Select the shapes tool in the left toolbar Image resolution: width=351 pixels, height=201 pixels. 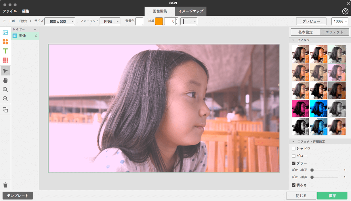point(5,42)
